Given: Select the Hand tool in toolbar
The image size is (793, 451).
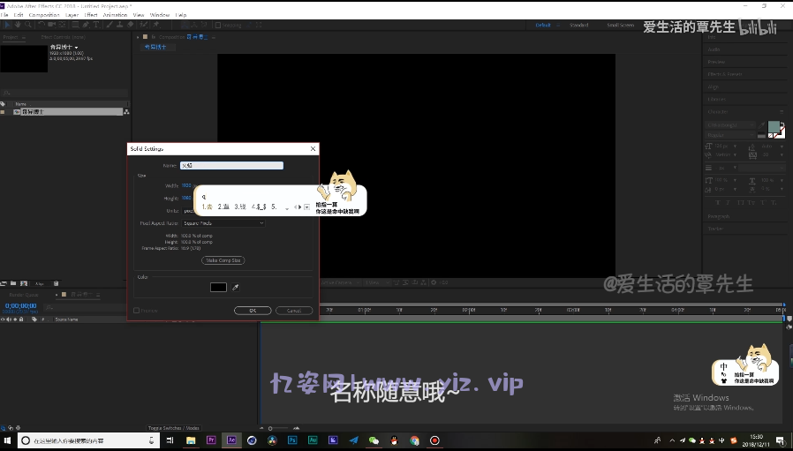Looking at the screenshot, I should pyautogui.click(x=18, y=24).
